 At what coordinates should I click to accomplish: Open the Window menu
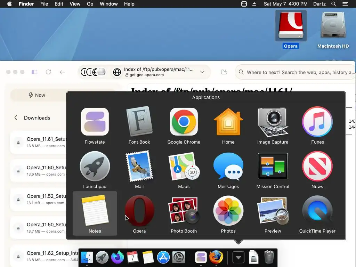click(109, 4)
